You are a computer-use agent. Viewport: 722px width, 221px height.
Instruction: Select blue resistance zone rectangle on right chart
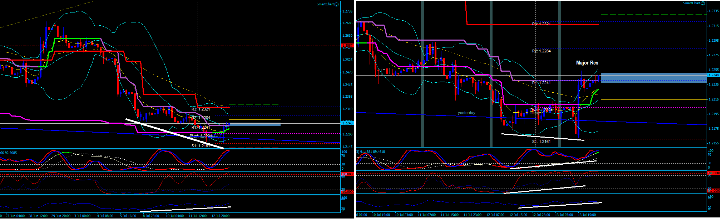point(654,78)
